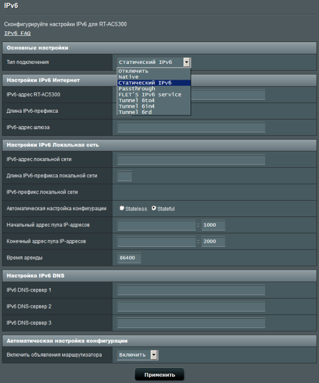Focus the IPv6-адрес шлюза input field
319x383 pixels.
[x=191, y=127]
